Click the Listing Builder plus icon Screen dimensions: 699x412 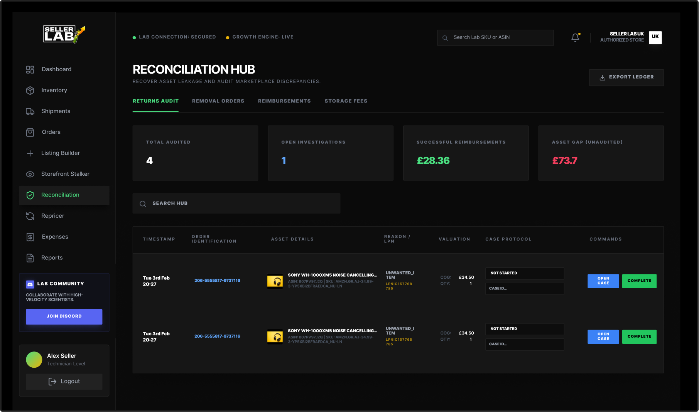tap(30, 153)
